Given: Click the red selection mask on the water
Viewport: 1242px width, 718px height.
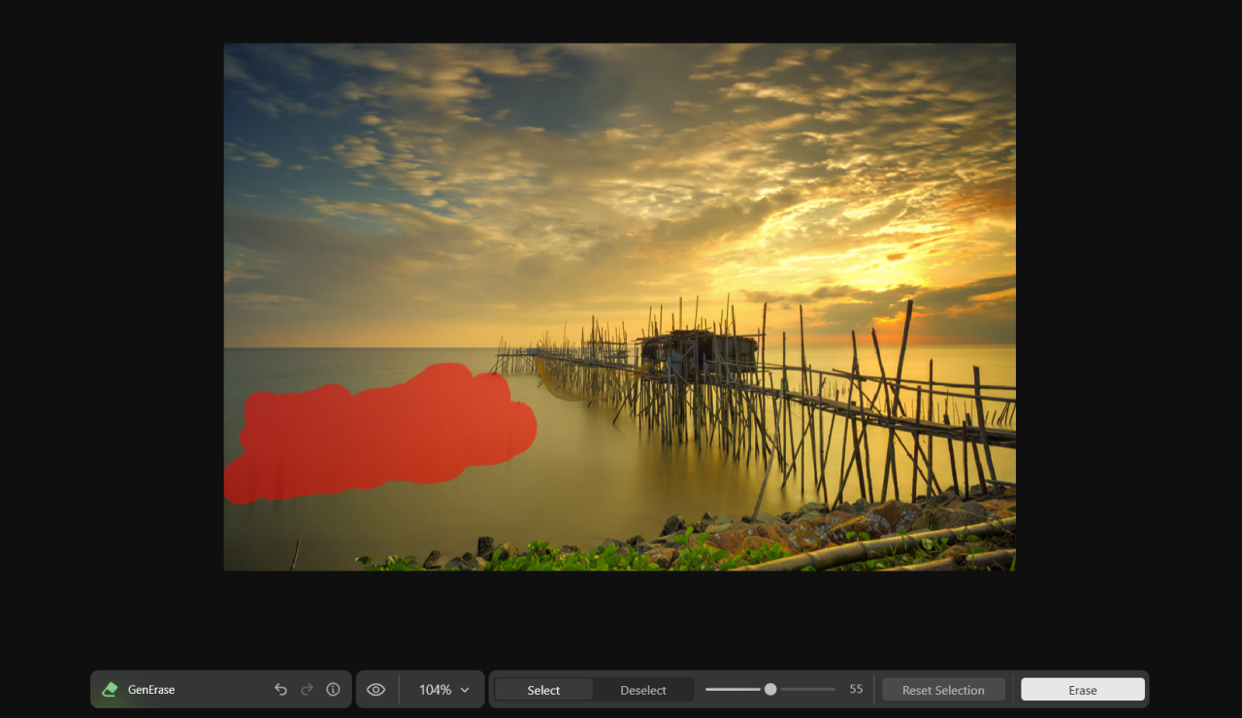Looking at the screenshot, I should (378, 435).
